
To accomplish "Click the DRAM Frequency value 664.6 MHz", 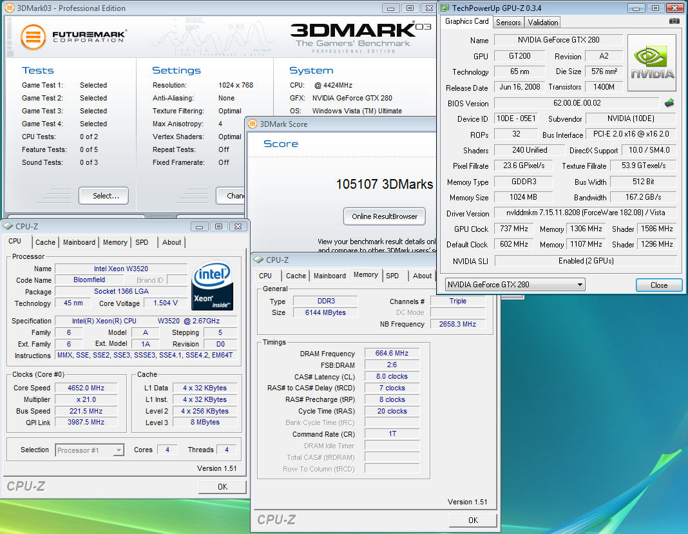I will tap(392, 353).
